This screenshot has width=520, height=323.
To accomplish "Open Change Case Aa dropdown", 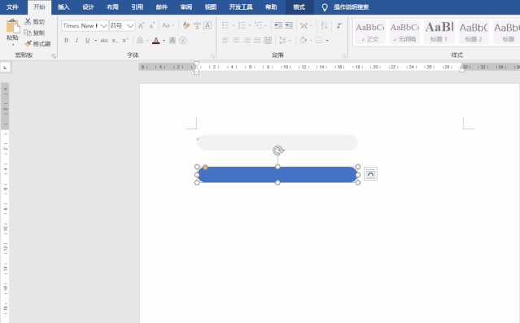I will (168, 25).
